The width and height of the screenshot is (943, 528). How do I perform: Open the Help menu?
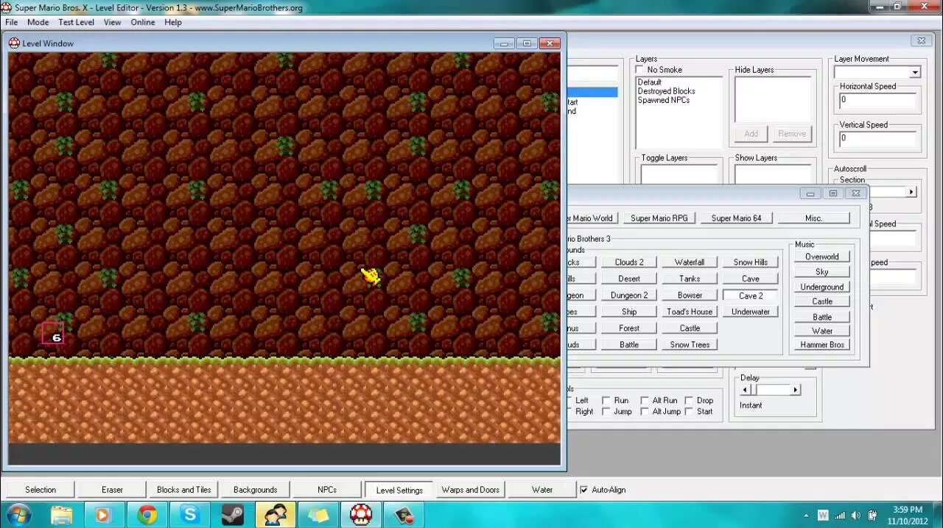(173, 22)
